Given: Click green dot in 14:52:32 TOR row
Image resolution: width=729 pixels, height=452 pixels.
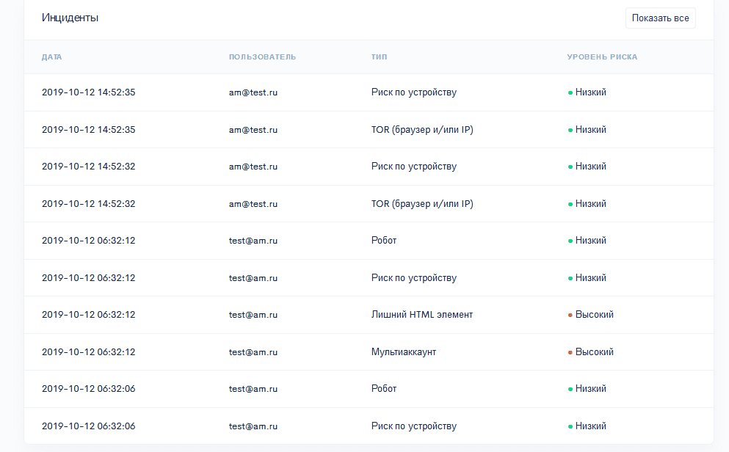Looking at the screenshot, I should (x=570, y=204).
